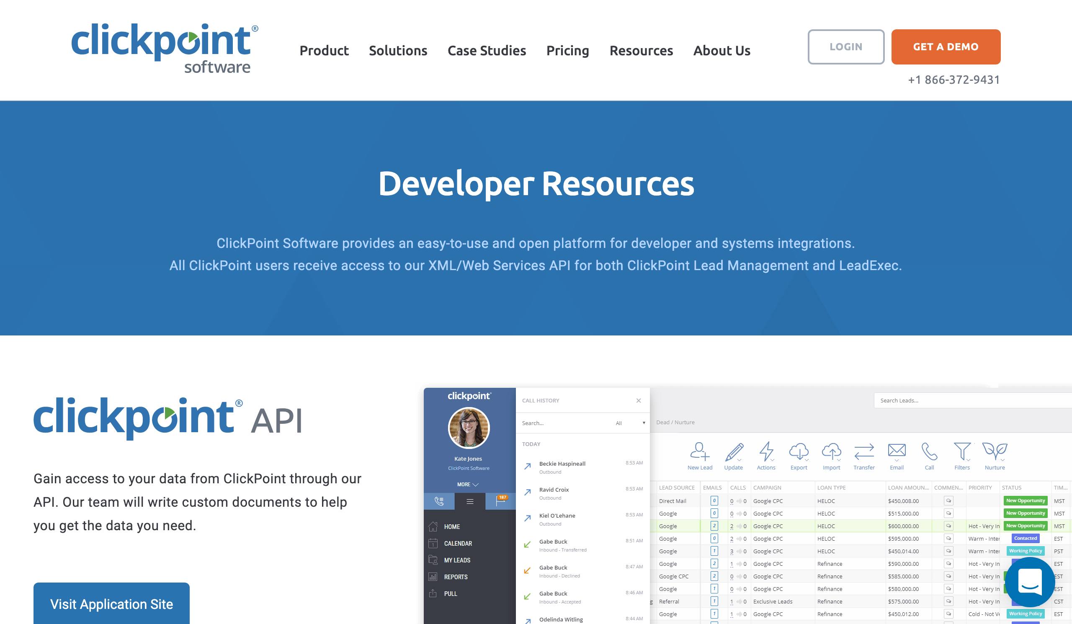The width and height of the screenshot is (1072, 624).
Task: Select Gabe Buck Inbound - Accepted entry
Action: [583, 597]
